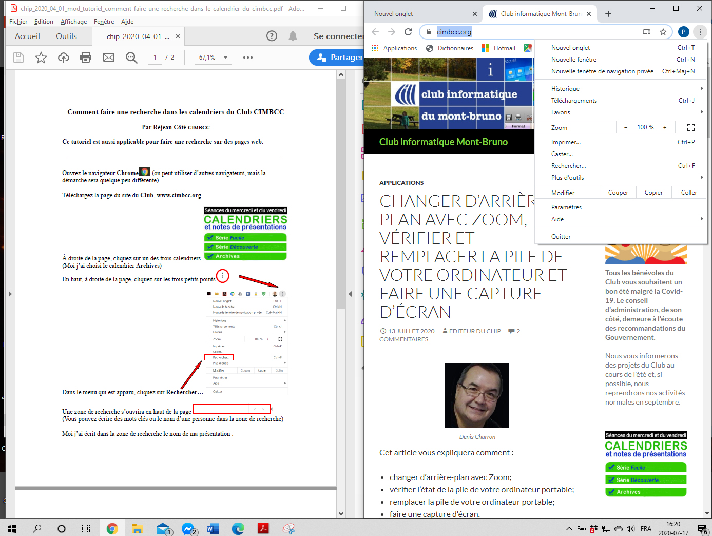Click the page number field in Adobe Reader
The height and width of the screenshot is (536, 712).
tap(155, 58)
